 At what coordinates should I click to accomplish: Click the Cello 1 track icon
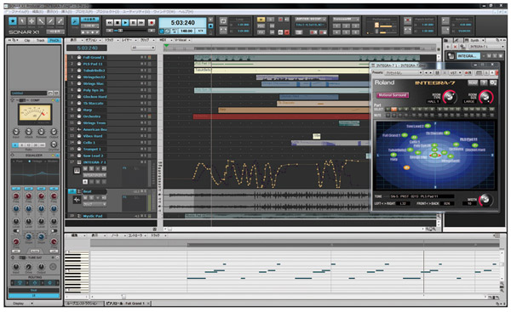79,143
